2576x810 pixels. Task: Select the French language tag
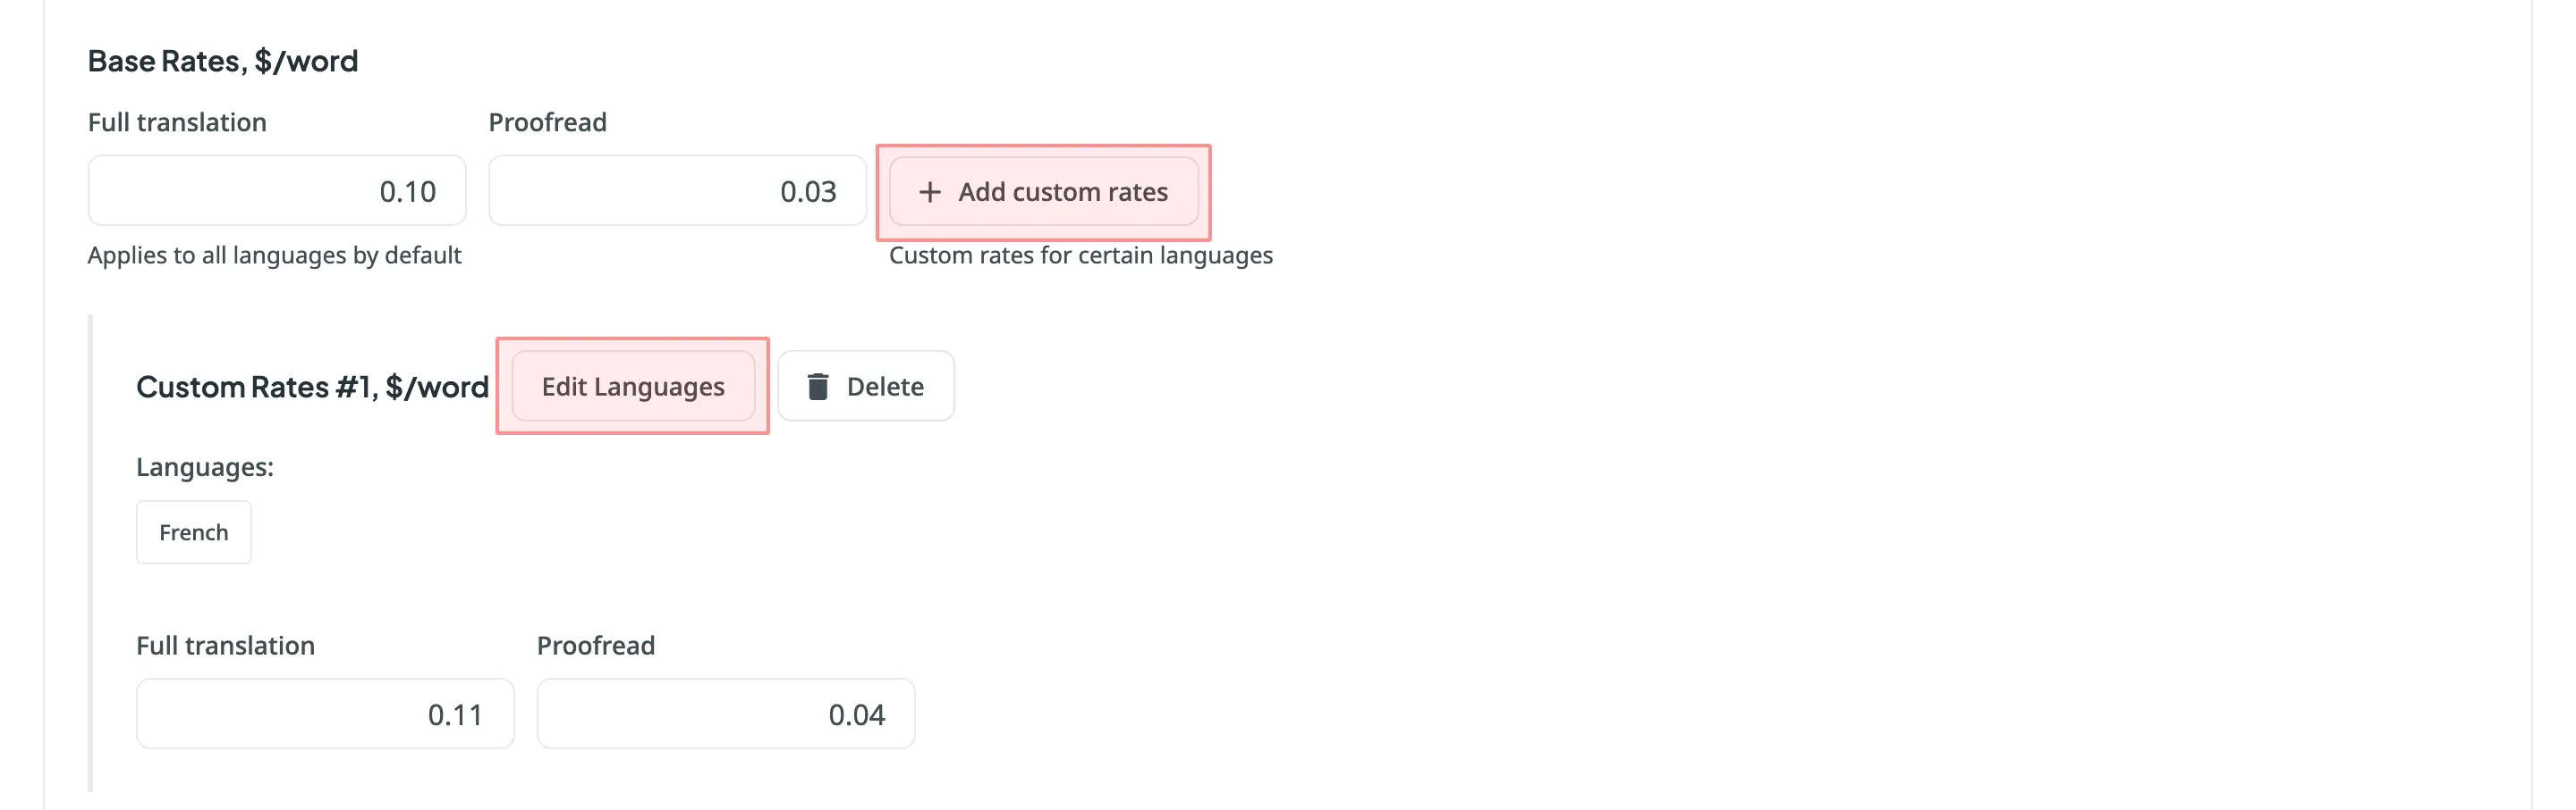[x=193, y=531]
